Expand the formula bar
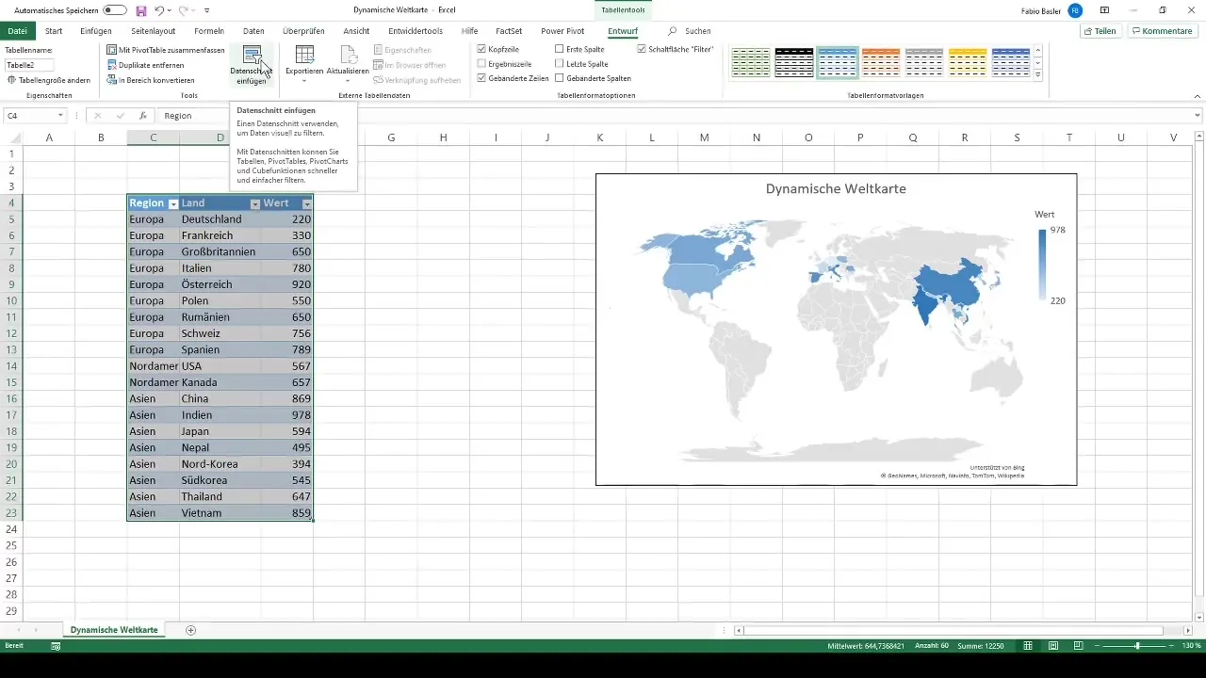 point(1198,115)
